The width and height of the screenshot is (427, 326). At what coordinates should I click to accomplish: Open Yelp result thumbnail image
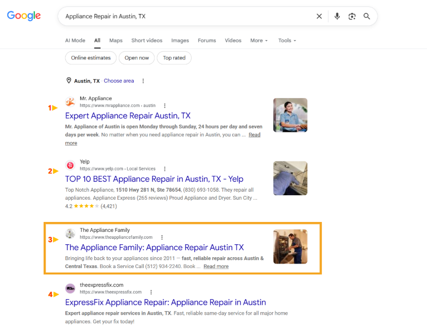290,178
